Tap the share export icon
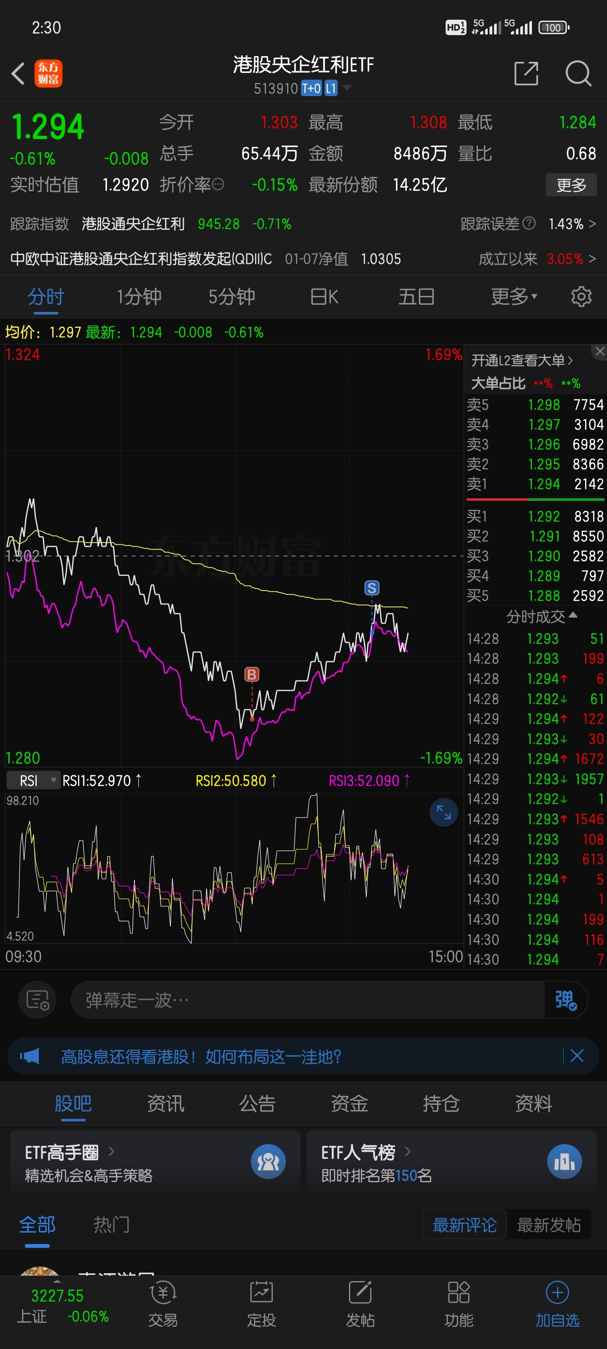607x1349 pixels. pos(526,73)
